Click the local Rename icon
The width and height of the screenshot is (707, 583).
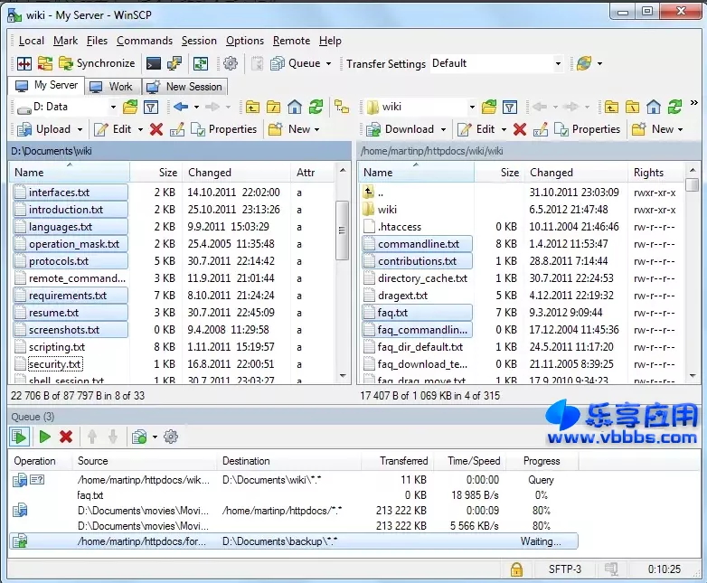click(x=177, y=130)
